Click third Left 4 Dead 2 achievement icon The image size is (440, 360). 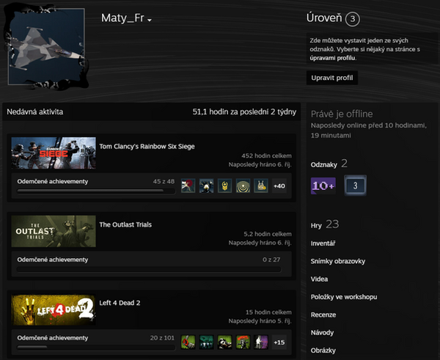pyautogui.click(x=224, y=342)
